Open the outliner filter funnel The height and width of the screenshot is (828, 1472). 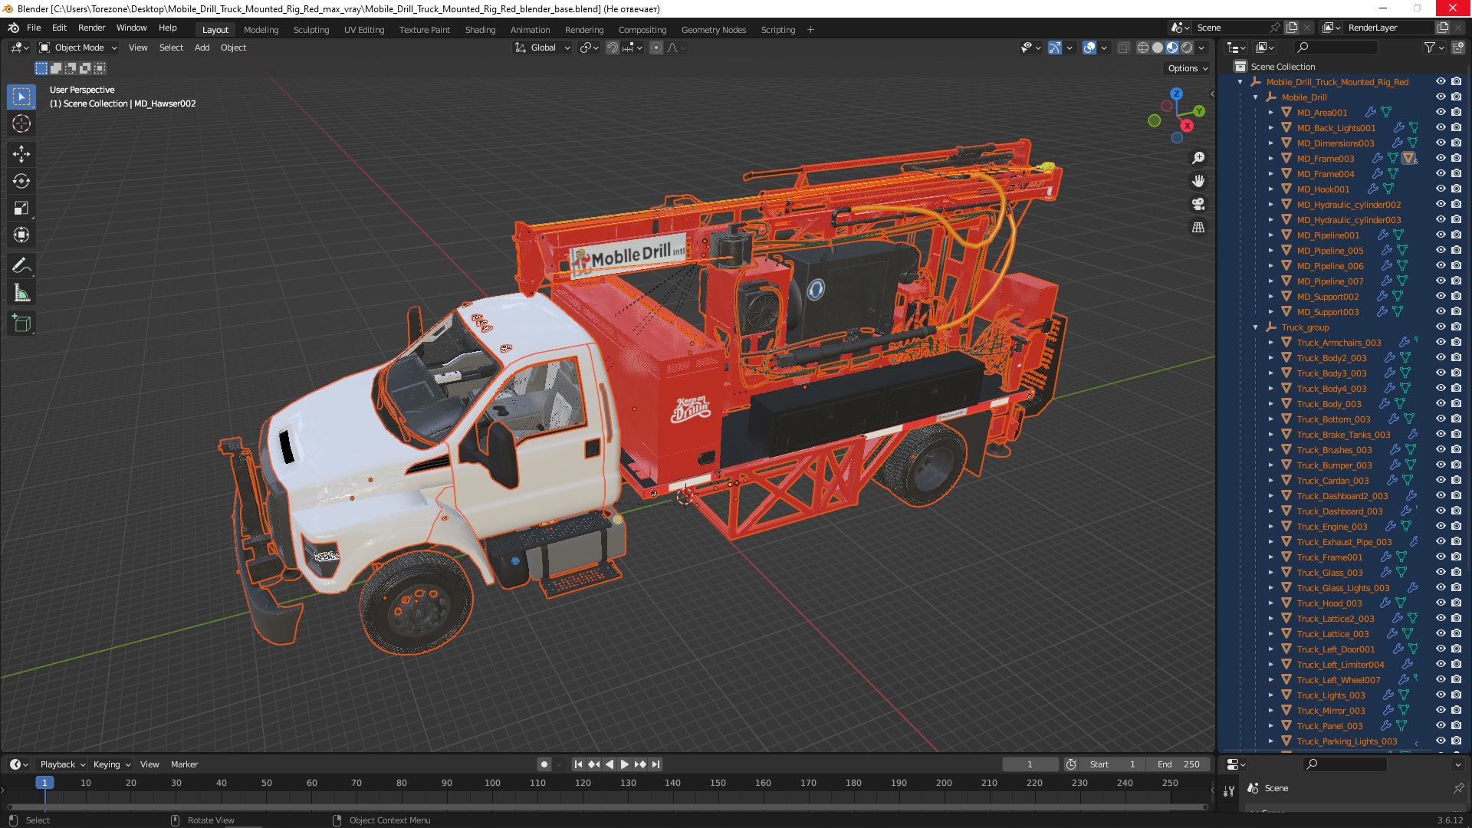[1430, 48]
